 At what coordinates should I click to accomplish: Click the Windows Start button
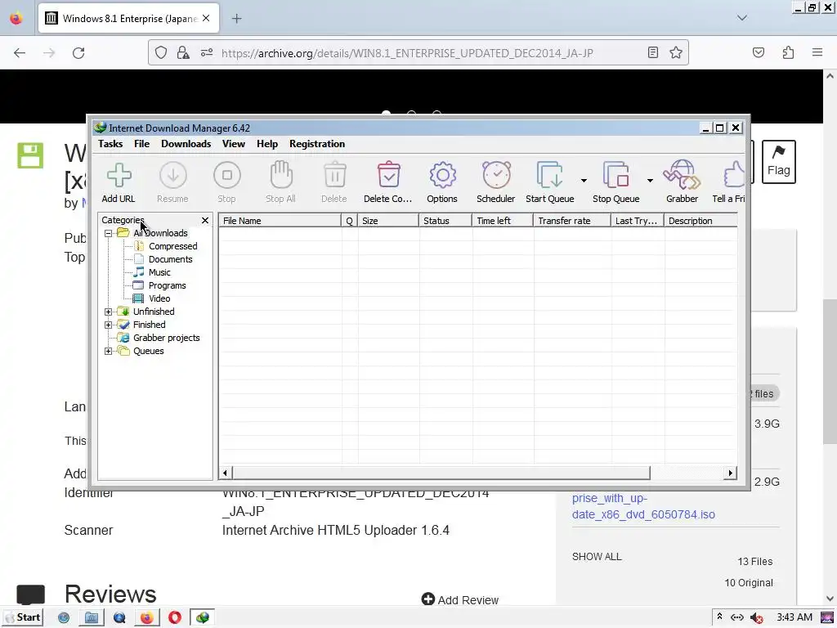22,617
